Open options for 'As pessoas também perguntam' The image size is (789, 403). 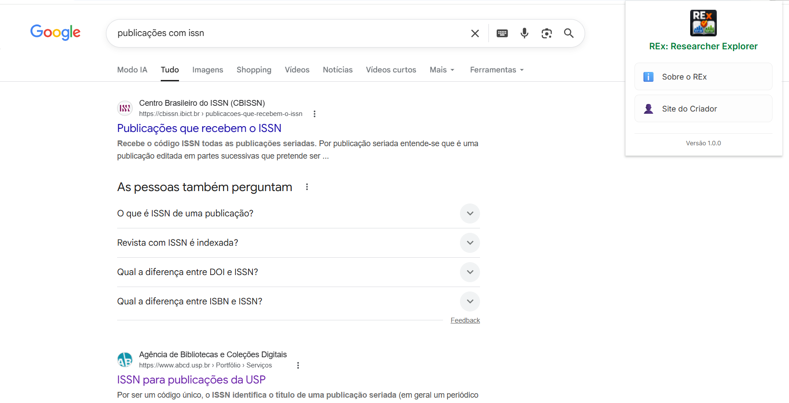pyautogui.click(x=307, y=187)
